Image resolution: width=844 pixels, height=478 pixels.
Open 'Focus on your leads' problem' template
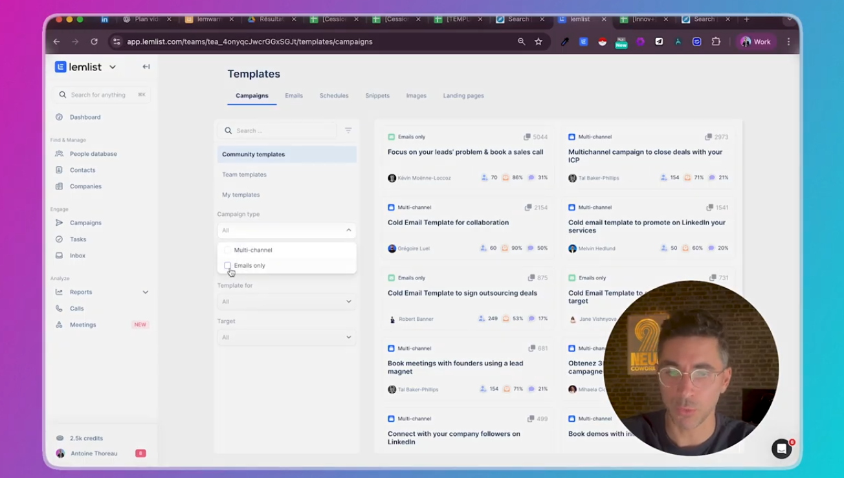tap(465, 152)
